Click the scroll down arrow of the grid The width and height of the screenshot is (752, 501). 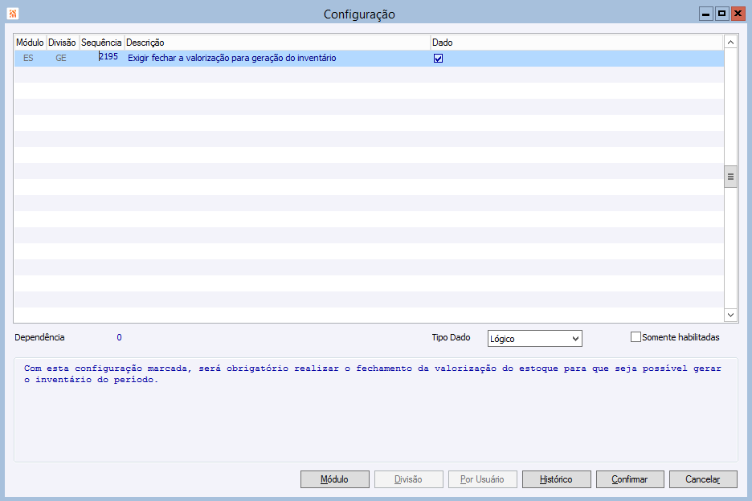point(730,315)
